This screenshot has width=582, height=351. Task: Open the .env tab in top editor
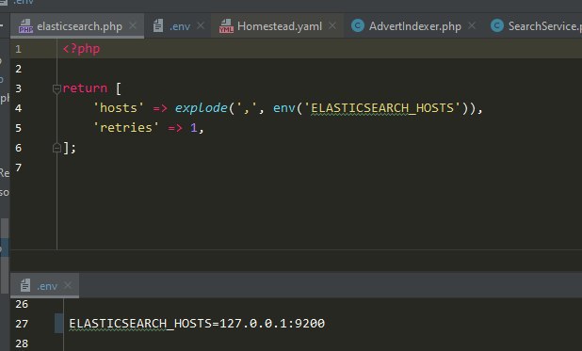pos(180,26)
